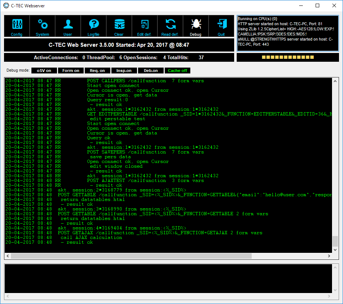Toggle the oSV on debug button

pos(44,71)
